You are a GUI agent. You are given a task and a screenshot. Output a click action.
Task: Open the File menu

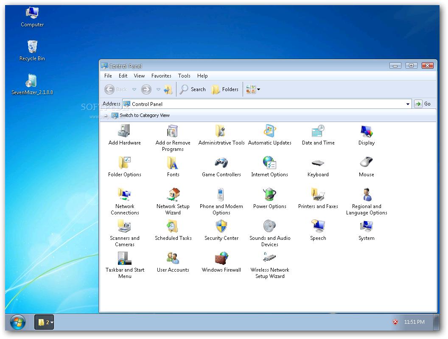point(108,75)
